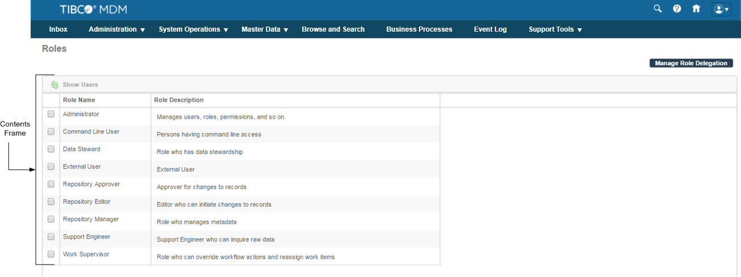Click the Role Name column header
This screenshot has width=741, height=277.
pyautogui.click(x=79, y=100)
